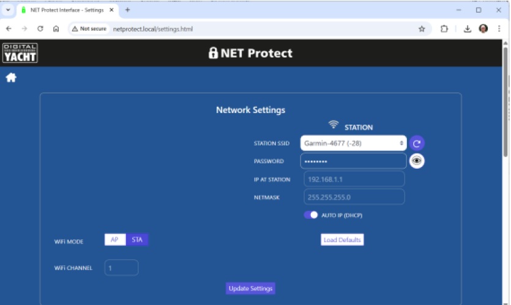Select STA WiFi mode
The width and height of the screenshot is (511, 305).
click(137, 240)
